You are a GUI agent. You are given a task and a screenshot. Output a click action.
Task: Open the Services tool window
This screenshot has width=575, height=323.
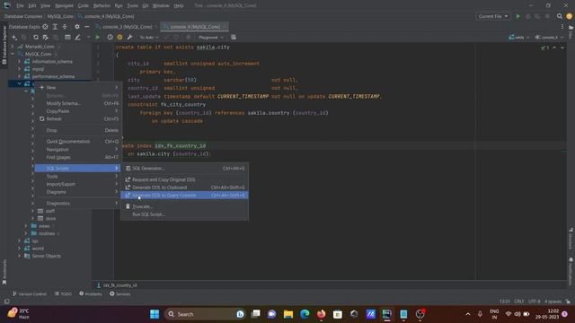pos(119,294)
